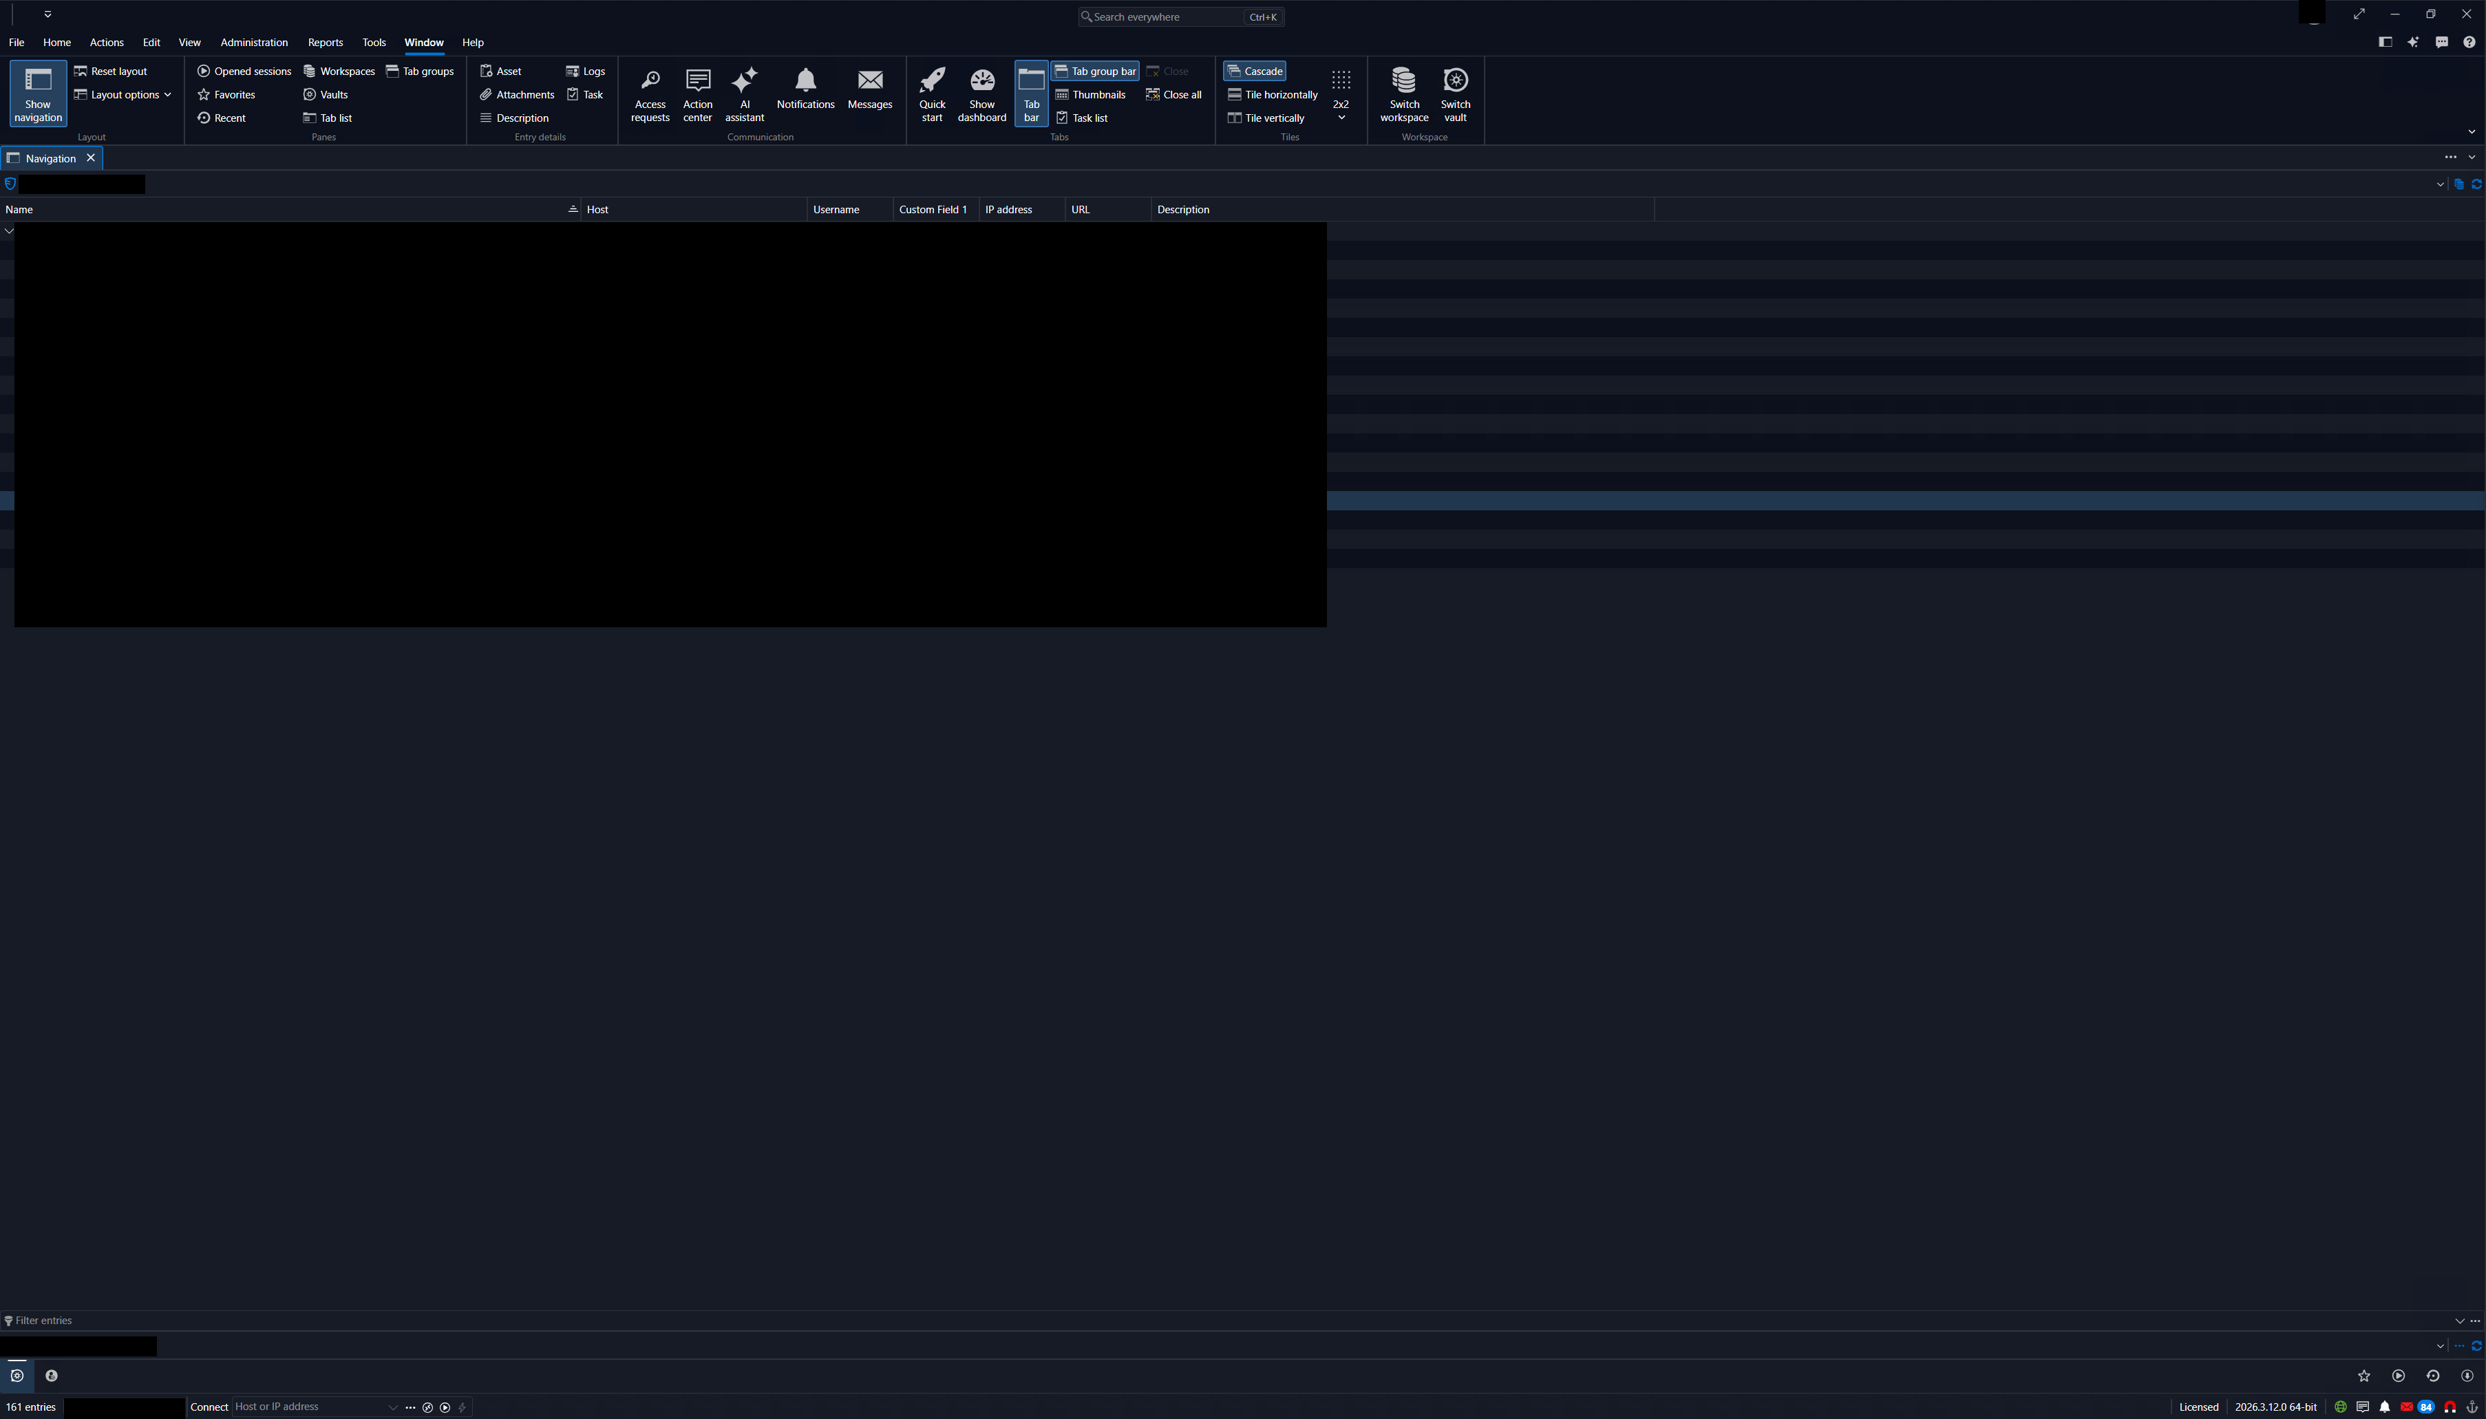This screenshot has width=2486, height=1419.
Task: Open the Action center
Action: [697, 94]
